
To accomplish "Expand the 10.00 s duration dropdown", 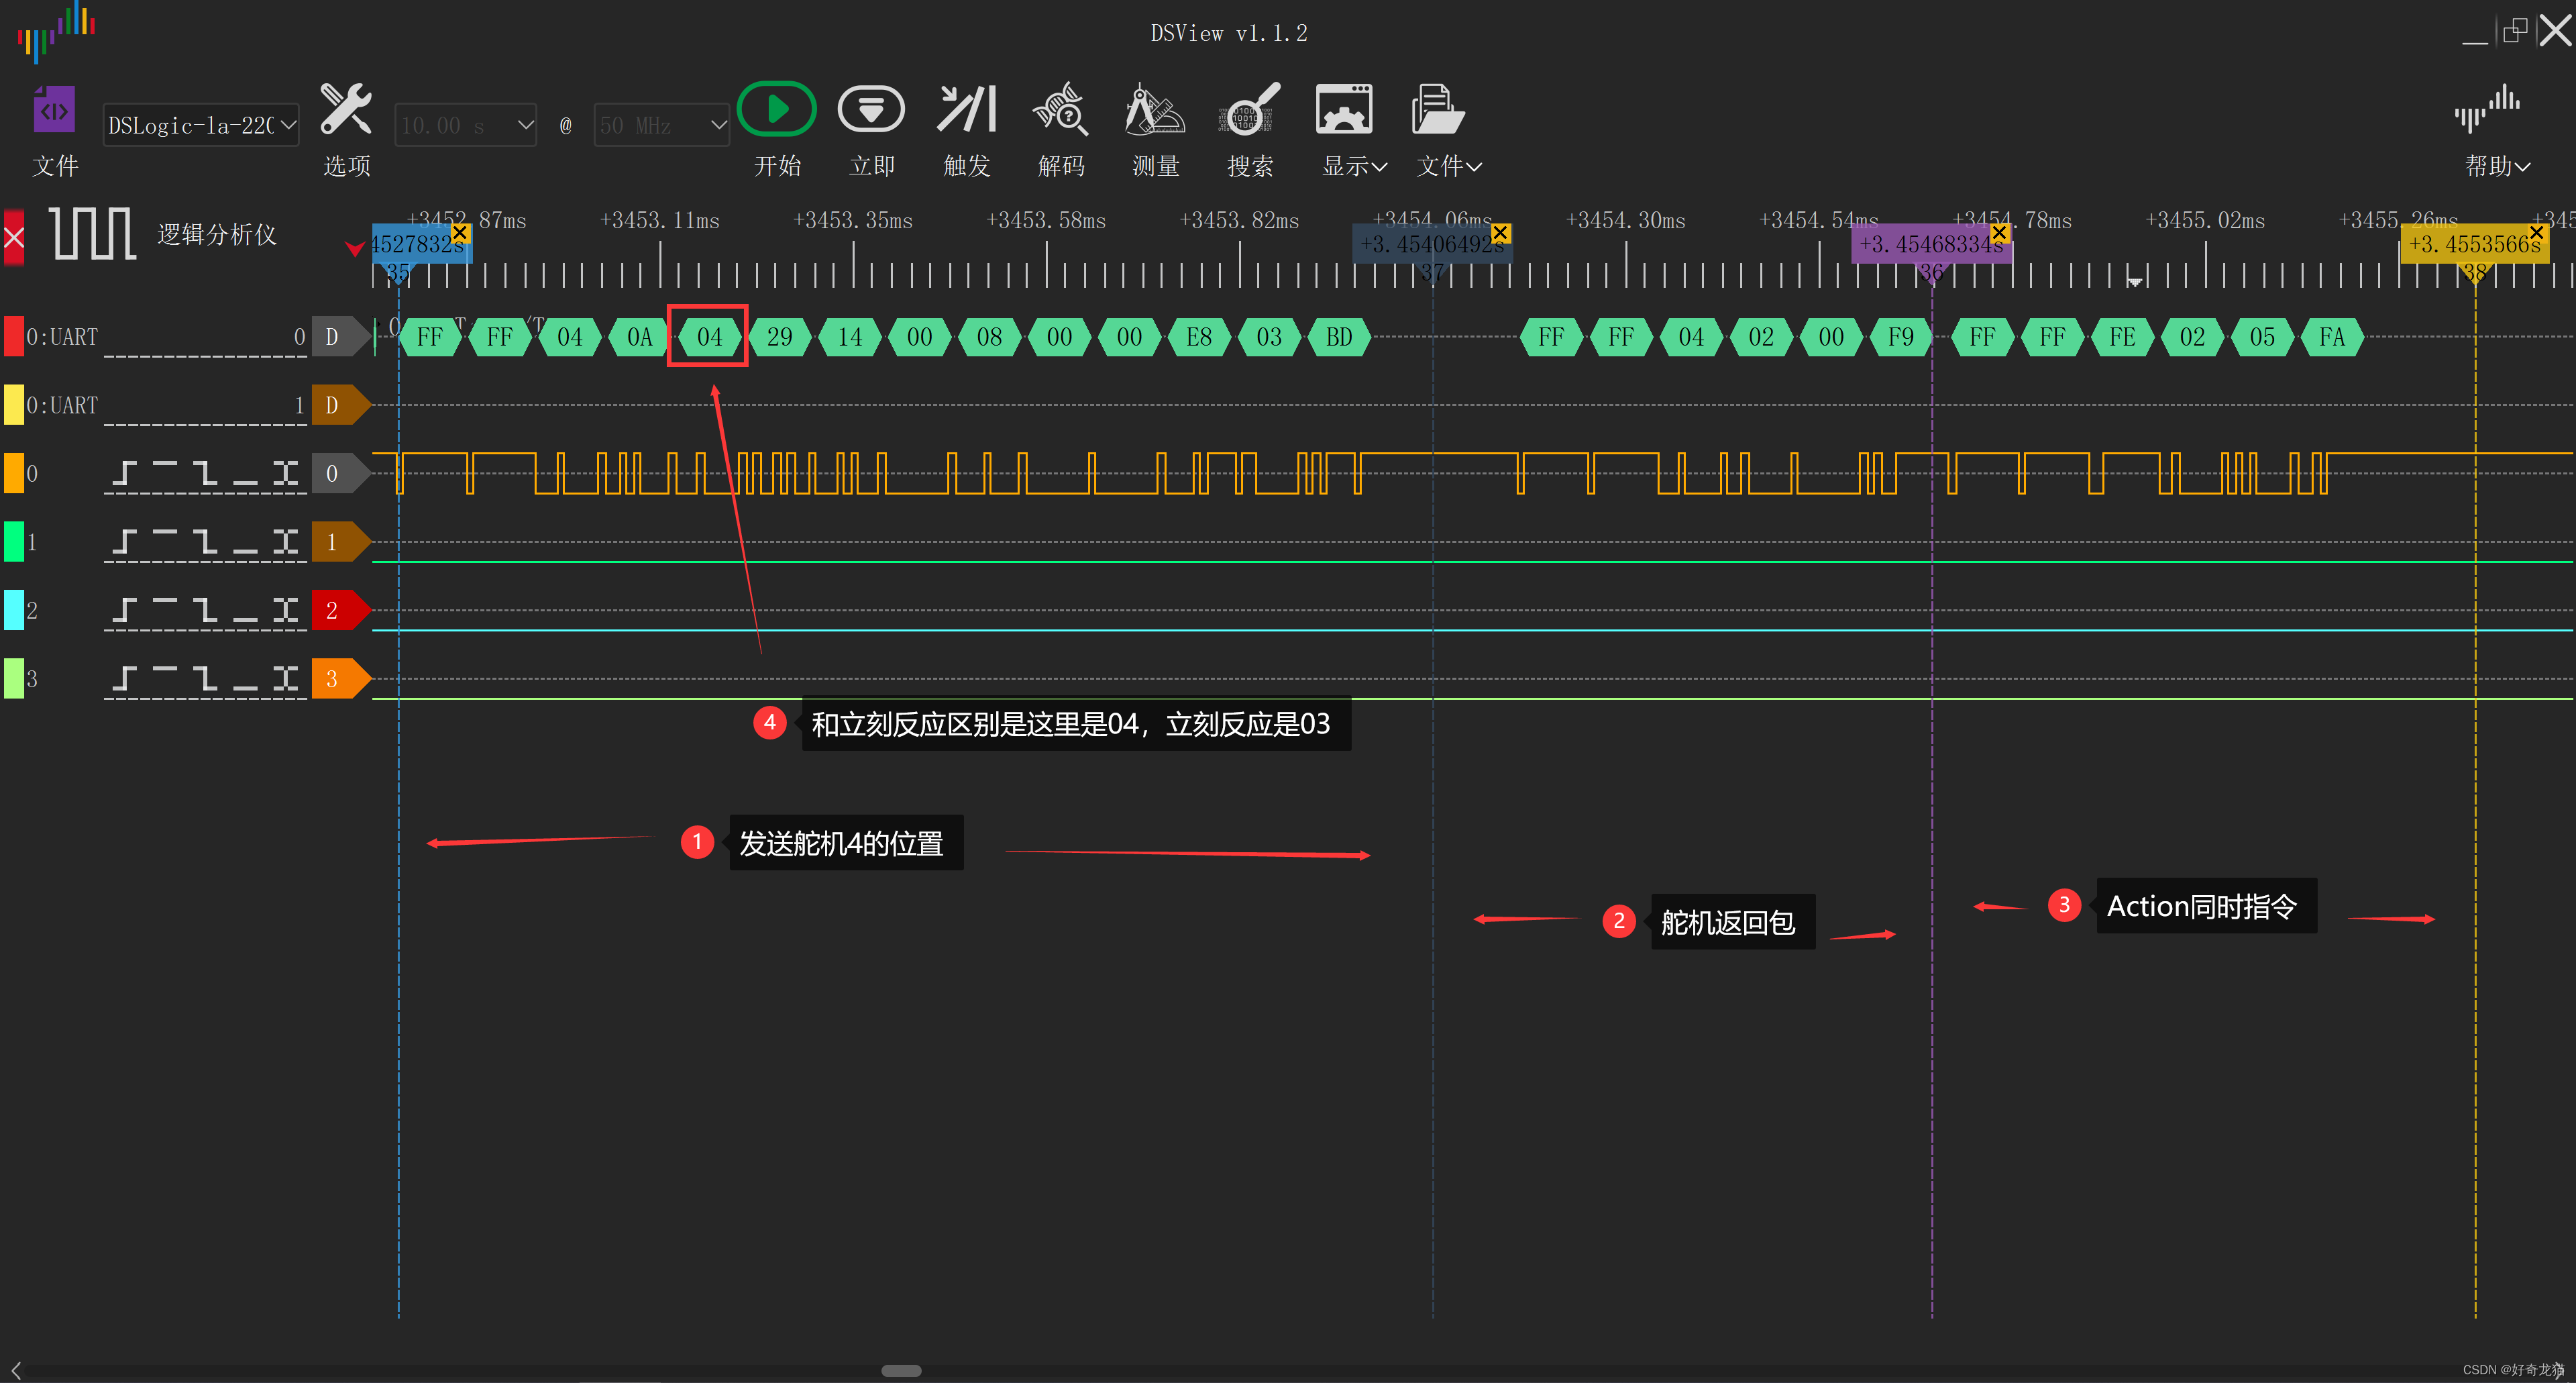I will 525,125.
